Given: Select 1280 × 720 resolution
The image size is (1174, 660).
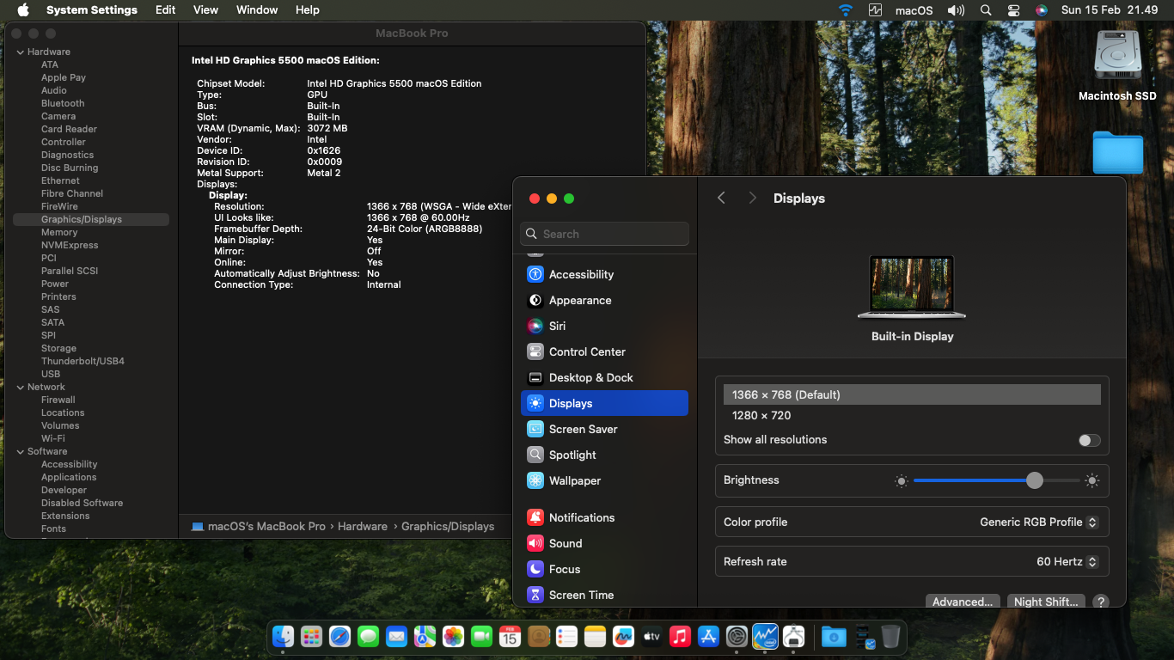Looking at the screenshot, I should [x=912, y=415].
